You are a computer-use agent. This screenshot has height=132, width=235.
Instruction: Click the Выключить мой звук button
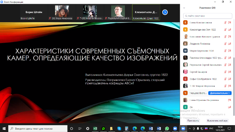217,121
